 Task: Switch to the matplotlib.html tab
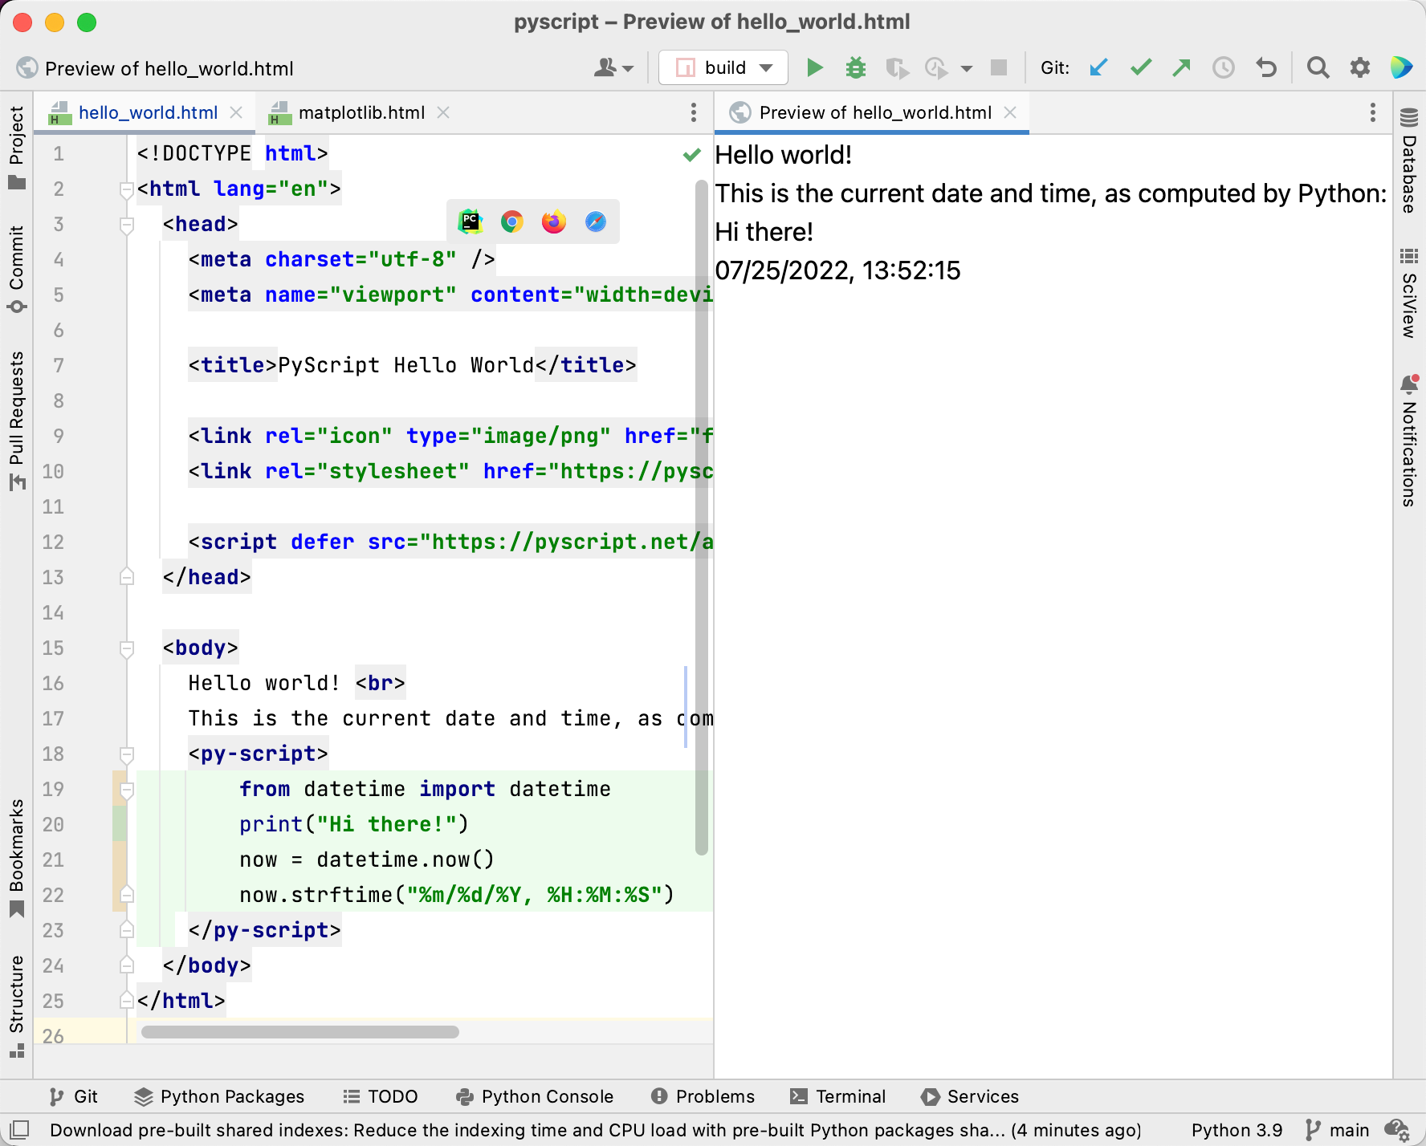coord(362,112)
